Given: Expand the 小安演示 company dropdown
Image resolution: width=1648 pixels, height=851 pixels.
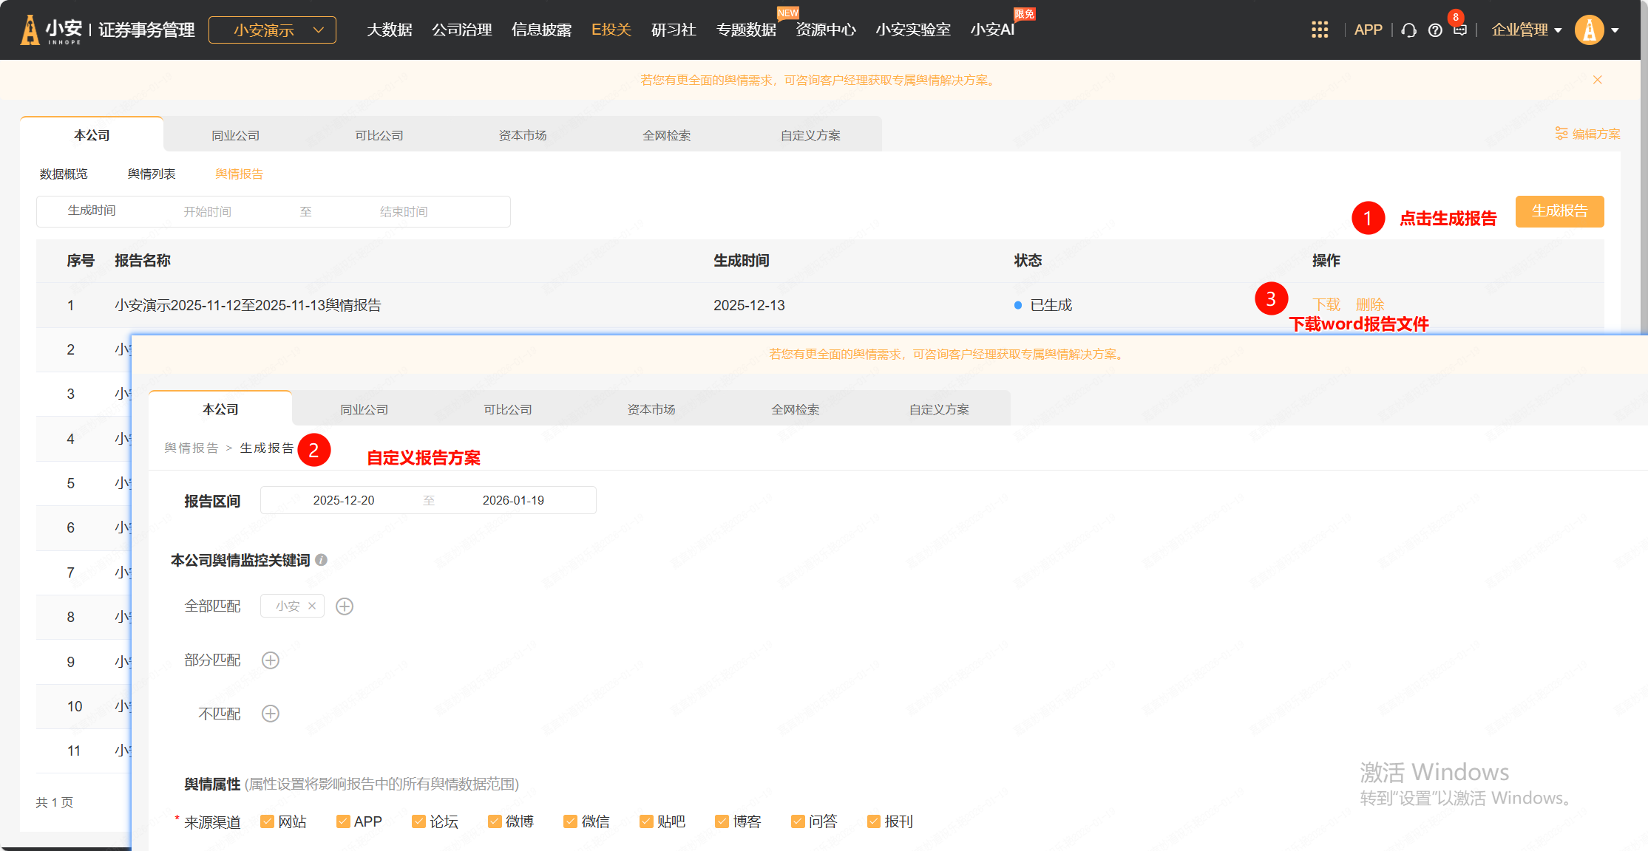Looking at the screenshot, I should point(272,30).
